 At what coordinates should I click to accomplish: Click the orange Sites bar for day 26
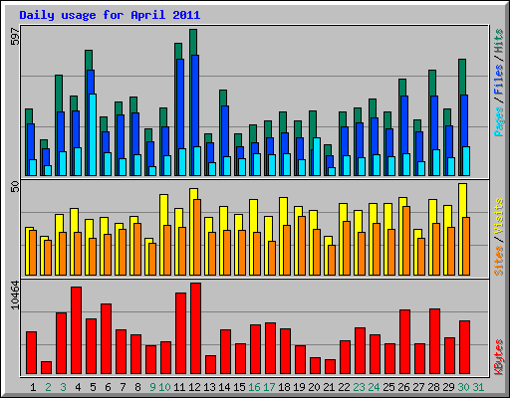pos(406,241)
